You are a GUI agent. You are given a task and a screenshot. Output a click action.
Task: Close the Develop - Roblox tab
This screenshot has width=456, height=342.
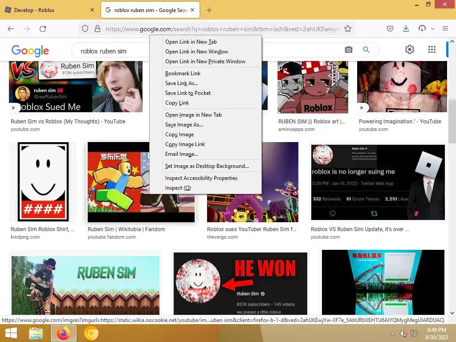(92, 10)
